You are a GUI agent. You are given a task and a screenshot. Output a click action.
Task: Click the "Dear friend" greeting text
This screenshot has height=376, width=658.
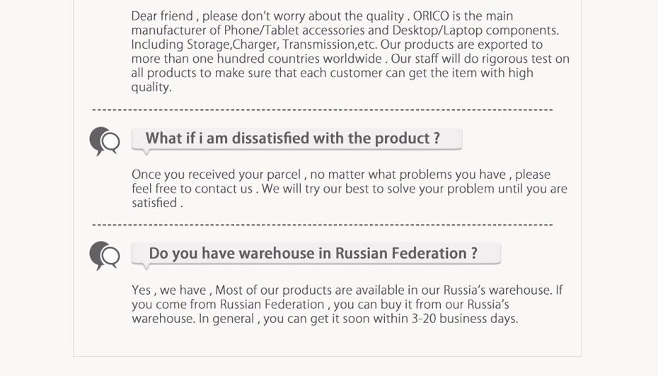[x=161, y=16]
